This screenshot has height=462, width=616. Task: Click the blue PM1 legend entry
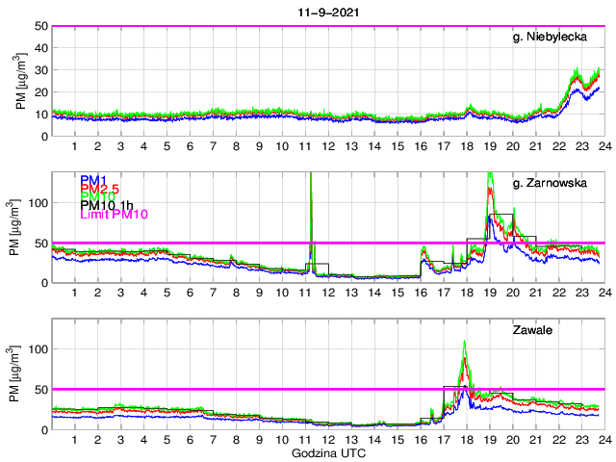[x=93, y=180]
